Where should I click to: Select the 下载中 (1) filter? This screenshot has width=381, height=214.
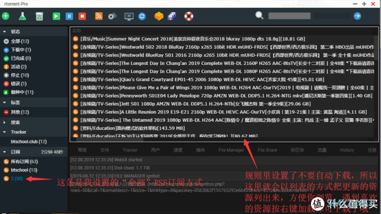[x=21, y=50]
